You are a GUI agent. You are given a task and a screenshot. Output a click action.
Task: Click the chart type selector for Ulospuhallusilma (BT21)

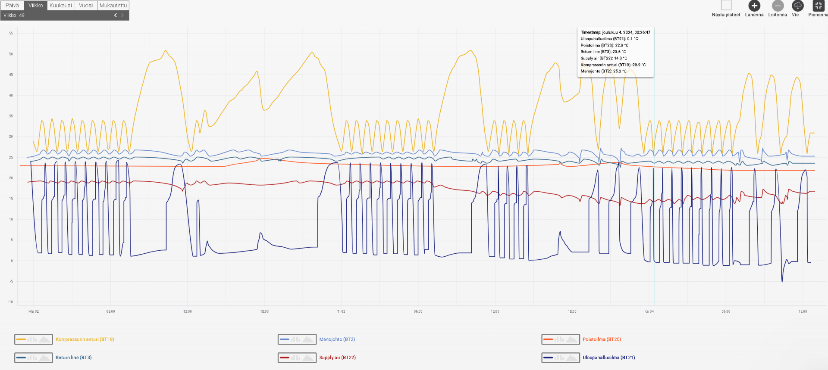561,358
